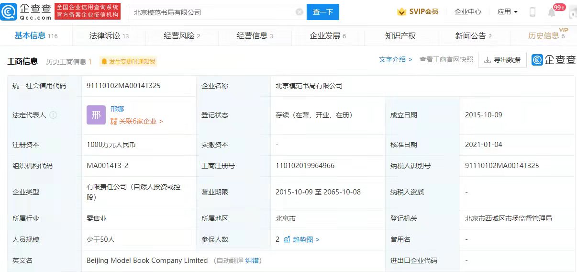
Task: Select 北京市西城区市场监督管理局 registration authority
Action: click(x=509, y=218)
